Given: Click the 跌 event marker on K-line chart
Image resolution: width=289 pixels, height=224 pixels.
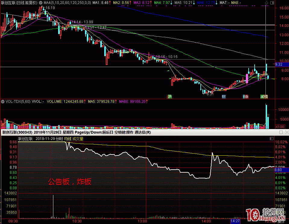Looking at the screenshot, I should point(170,97).
